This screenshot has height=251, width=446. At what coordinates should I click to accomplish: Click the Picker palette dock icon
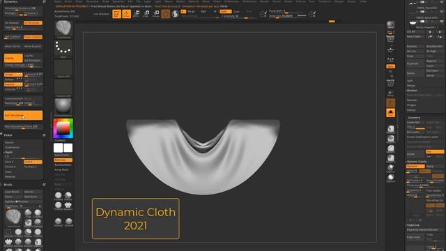click(x=44, y=135)
